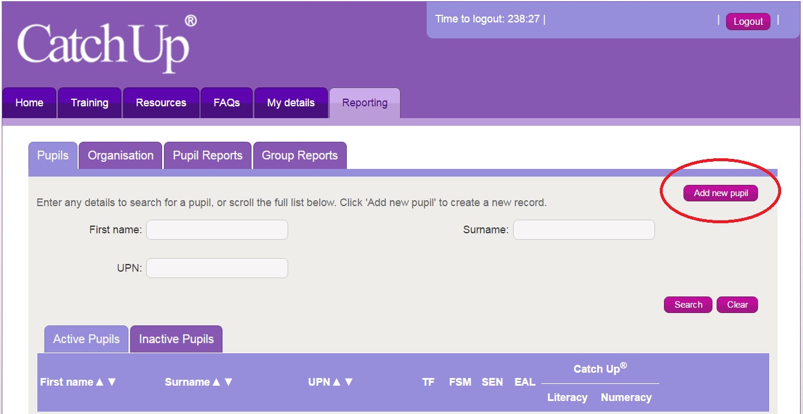Click the First name column header text
The height and width of the screenshot is (414, 803).
67,382
